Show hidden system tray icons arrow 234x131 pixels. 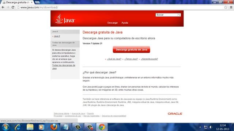tap(200, 127)
